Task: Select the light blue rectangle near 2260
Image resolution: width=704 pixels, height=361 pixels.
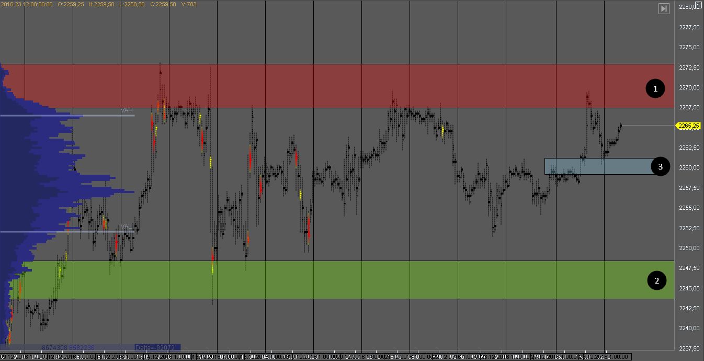Action: (596, 166)
